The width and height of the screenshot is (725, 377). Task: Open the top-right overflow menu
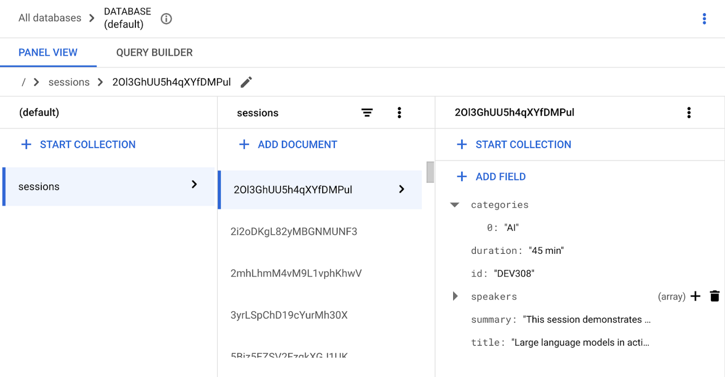(x=704, y=18)
